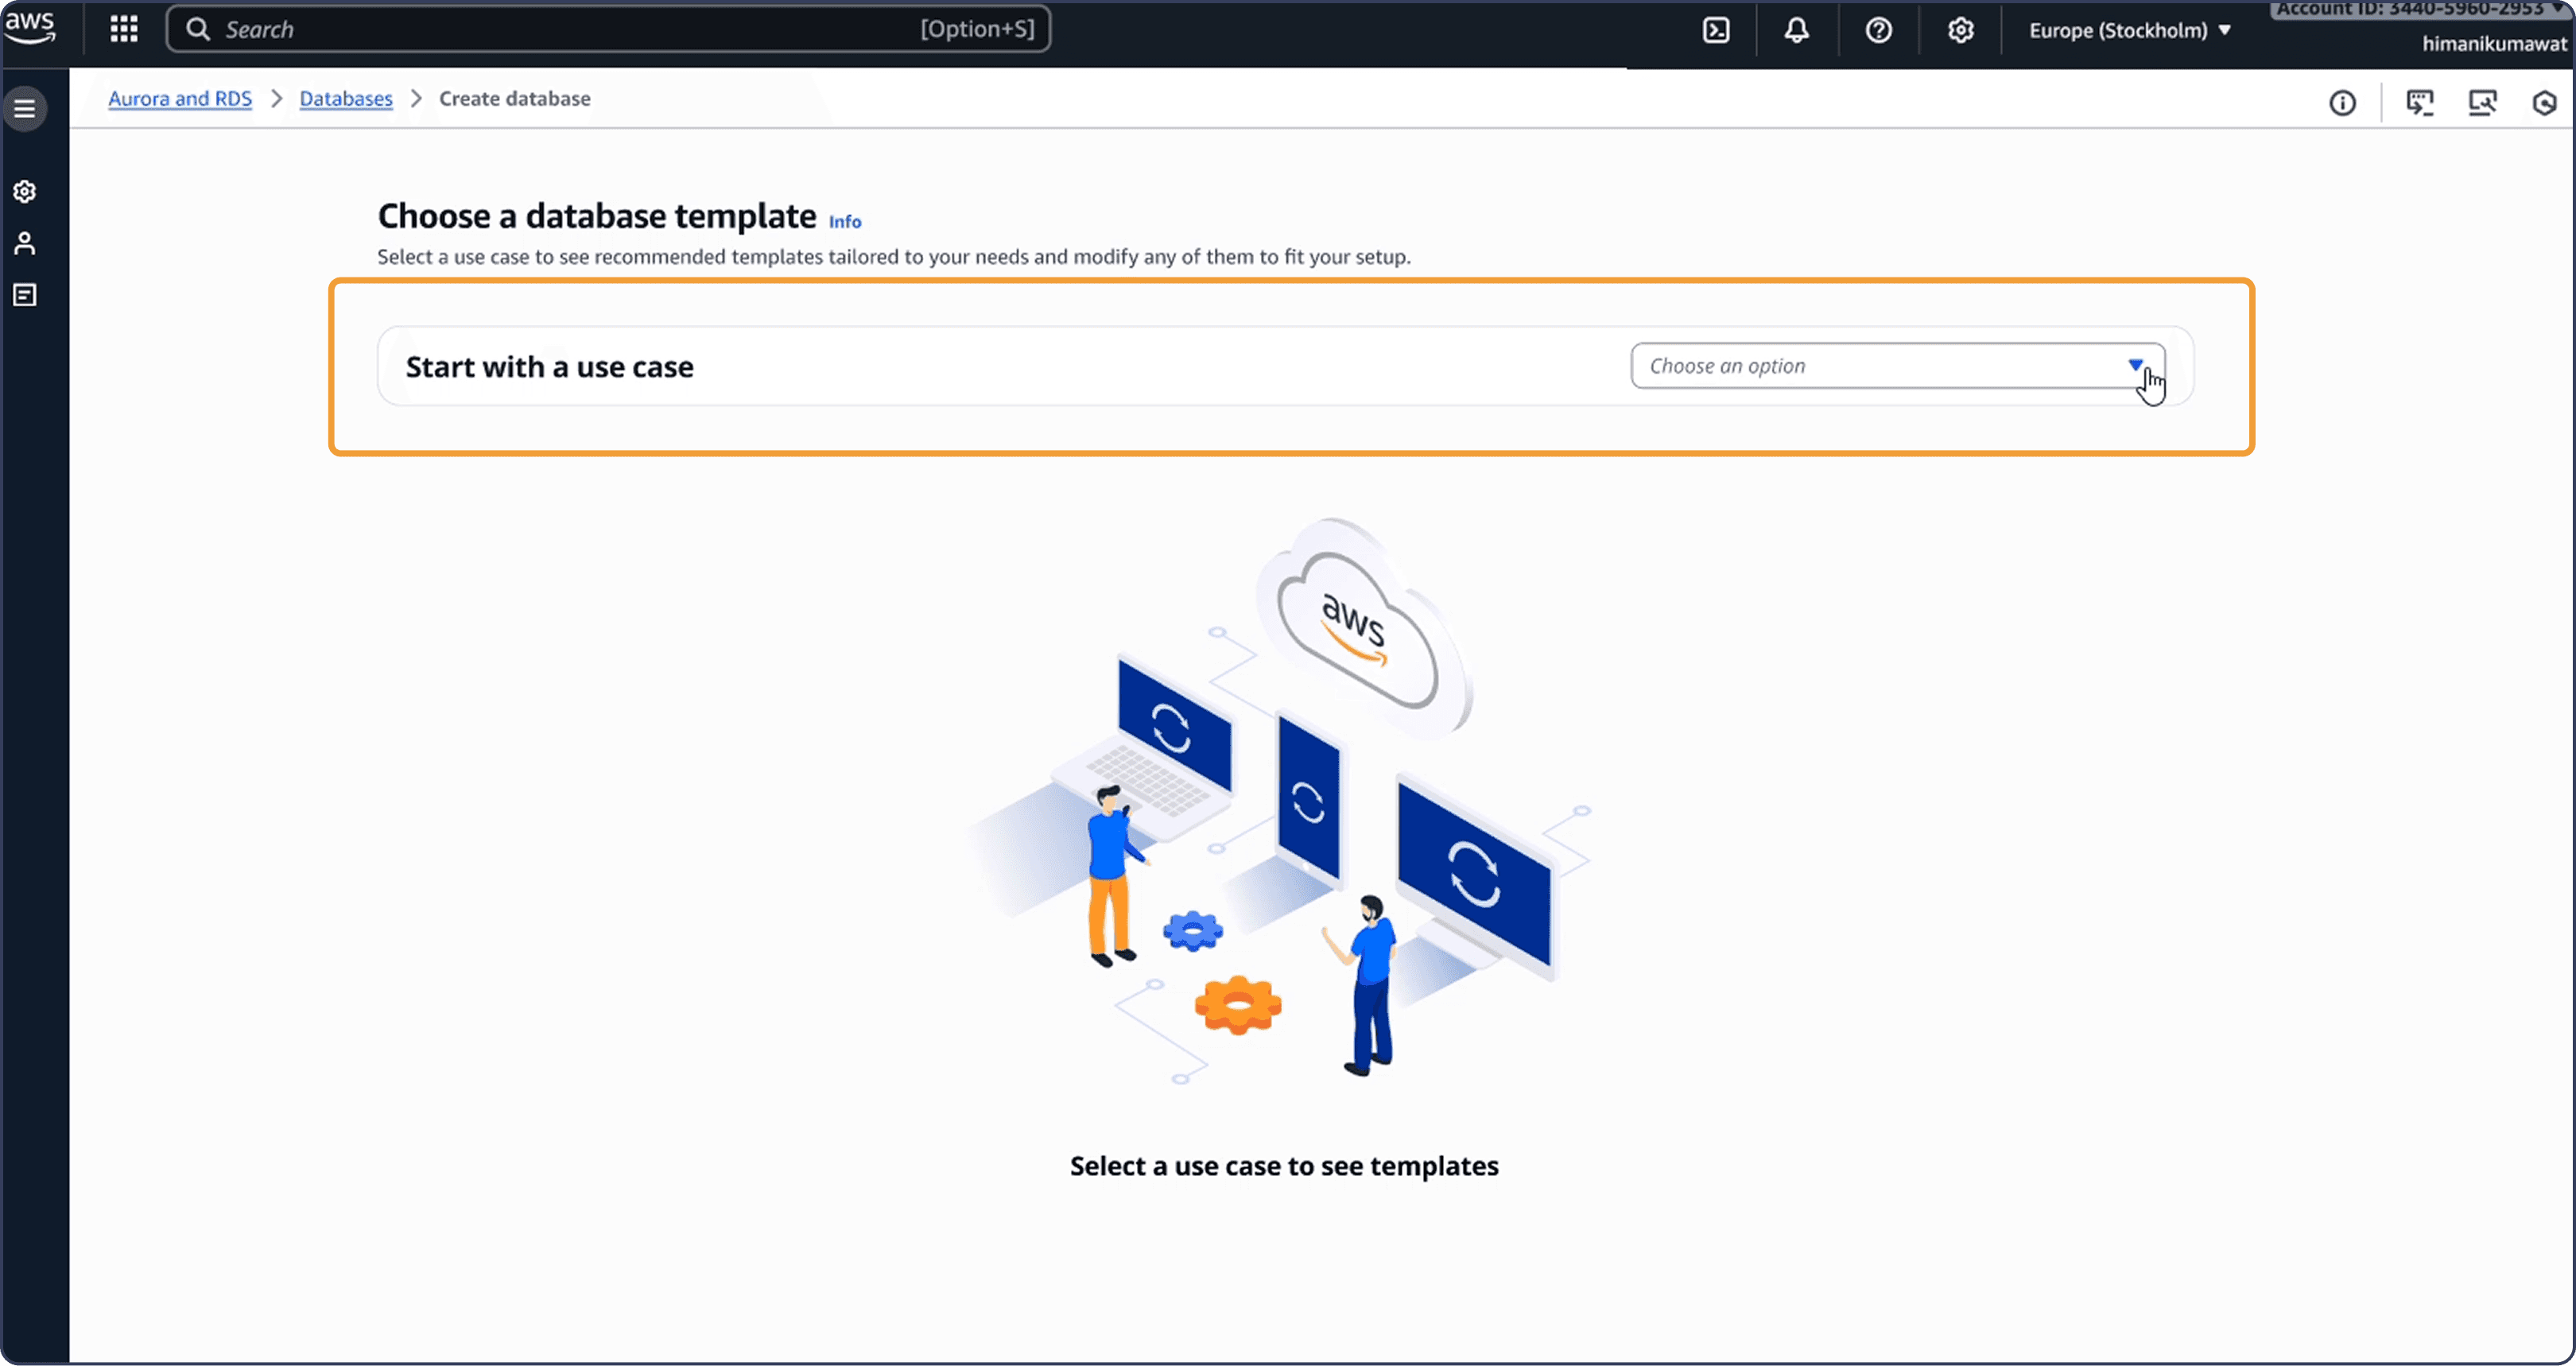Screen dimensions: 2576x1366
Task: Open the notifications bell
Action: pyautogui.click(x=1797, y=30)
